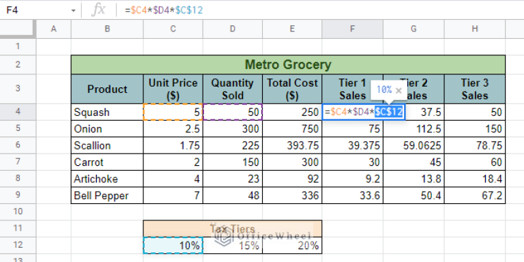Select row 7 header
This screenshot has height=262, width=524.
coord(18,162)
